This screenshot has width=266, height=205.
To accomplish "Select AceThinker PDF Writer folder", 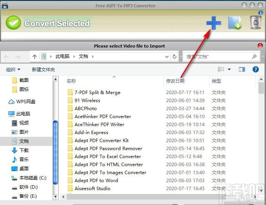I will 99,125.
